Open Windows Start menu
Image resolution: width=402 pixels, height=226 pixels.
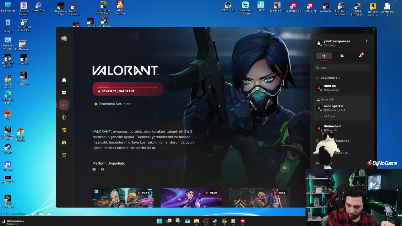160,221
